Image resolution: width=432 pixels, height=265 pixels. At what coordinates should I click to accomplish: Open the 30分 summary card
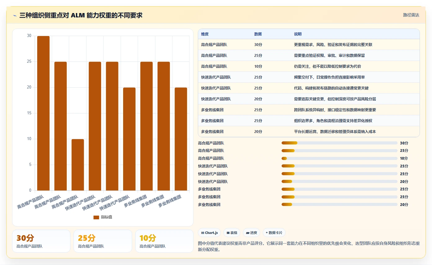coord(41,241)
